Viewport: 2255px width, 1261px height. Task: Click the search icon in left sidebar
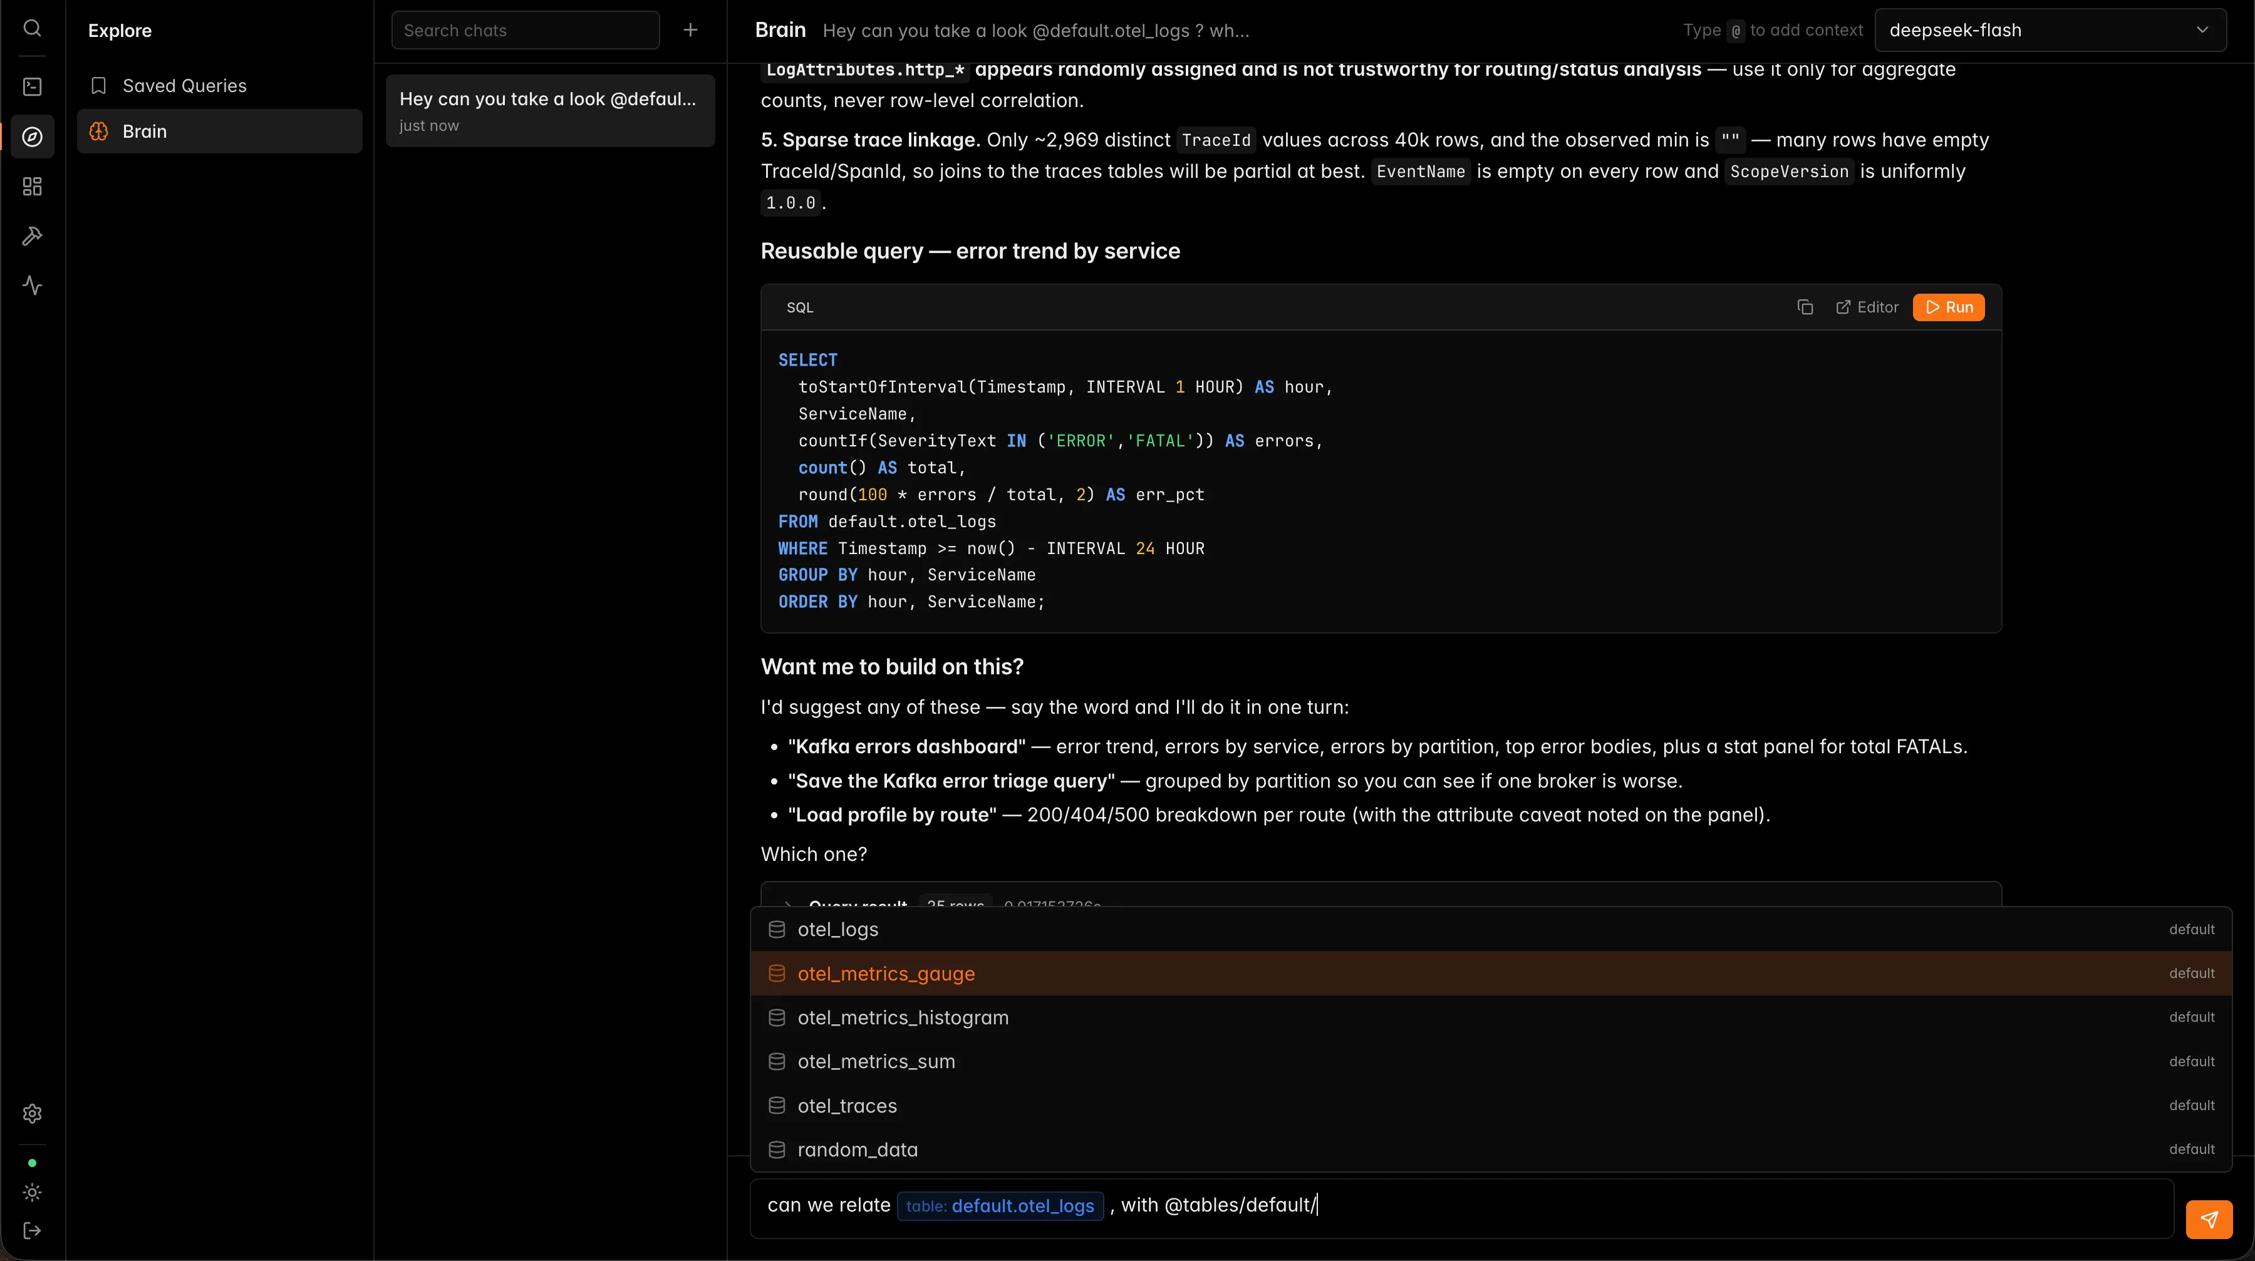[x=33, y=28]
